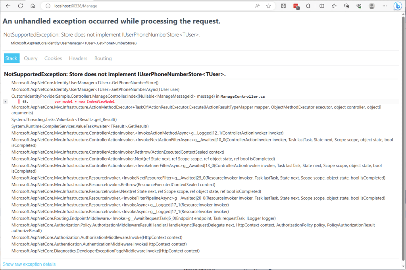Open Read Aloud from address bar
Image resolution: width=406 pixels, height=270 pixels.
(x=257, y=6)
